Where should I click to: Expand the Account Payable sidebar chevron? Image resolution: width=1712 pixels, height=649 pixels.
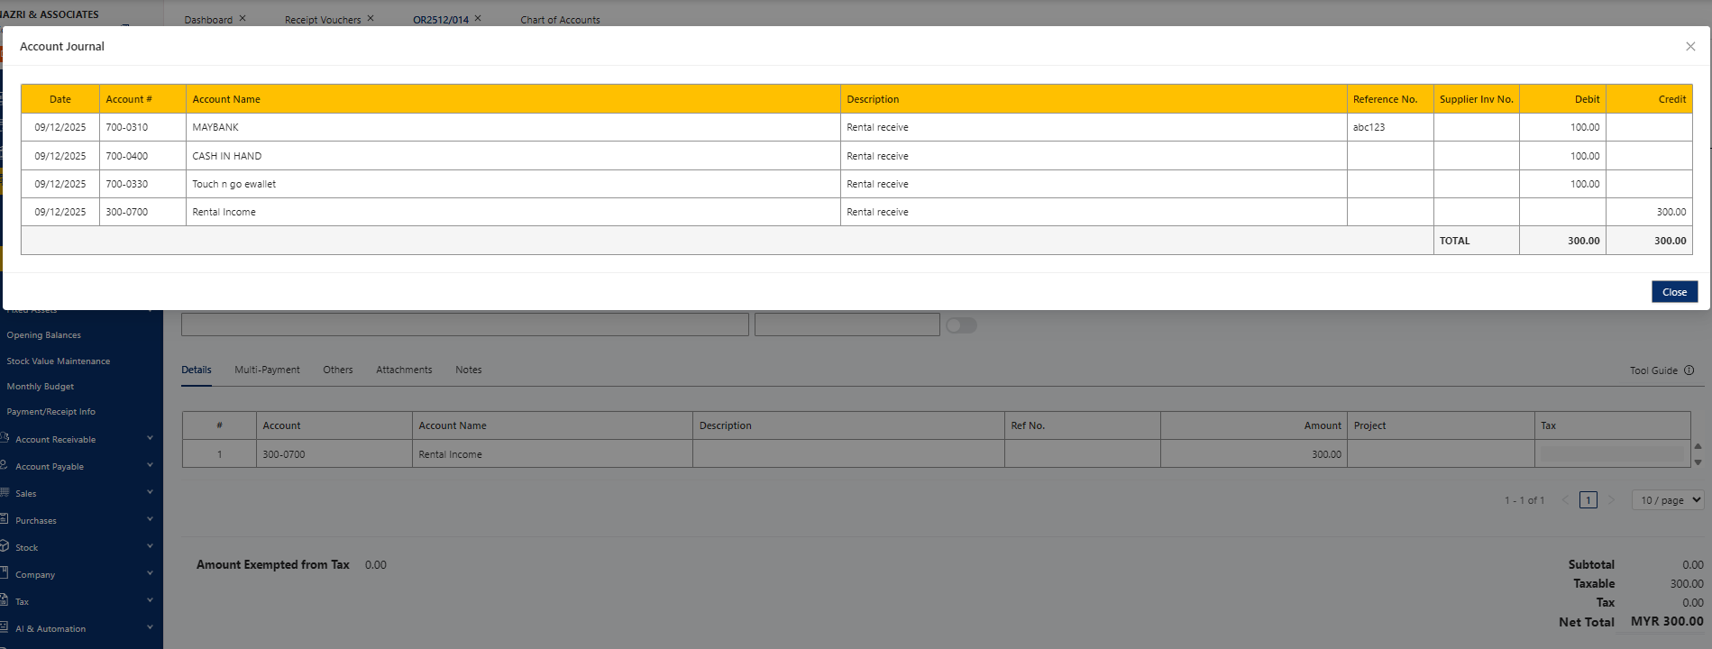pos(150,465)
